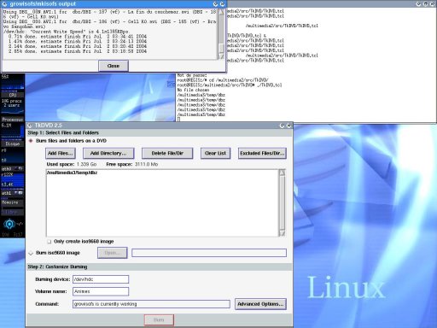
Task: Click the Volume name input field
Action: point(101,291)
